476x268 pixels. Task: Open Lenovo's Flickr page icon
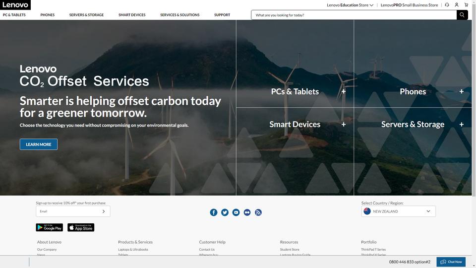tap(247, 212)
